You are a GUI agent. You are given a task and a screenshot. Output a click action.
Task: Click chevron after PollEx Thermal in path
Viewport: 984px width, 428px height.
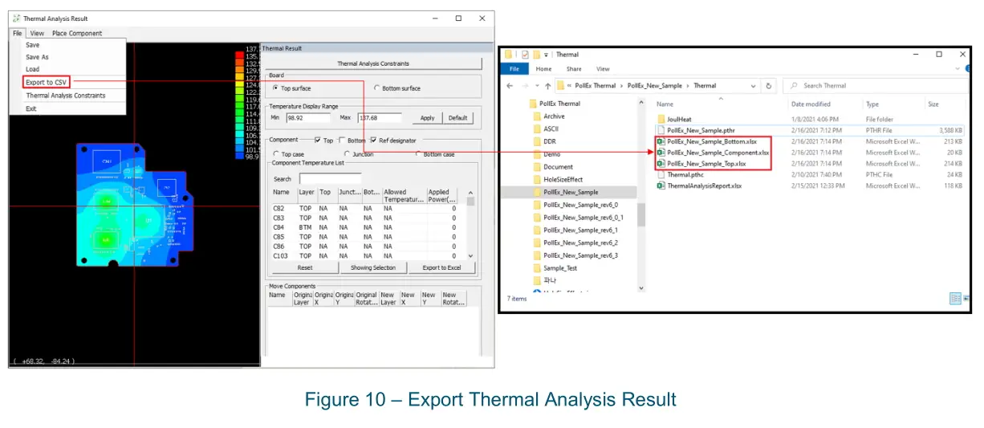tap(622, 86)
